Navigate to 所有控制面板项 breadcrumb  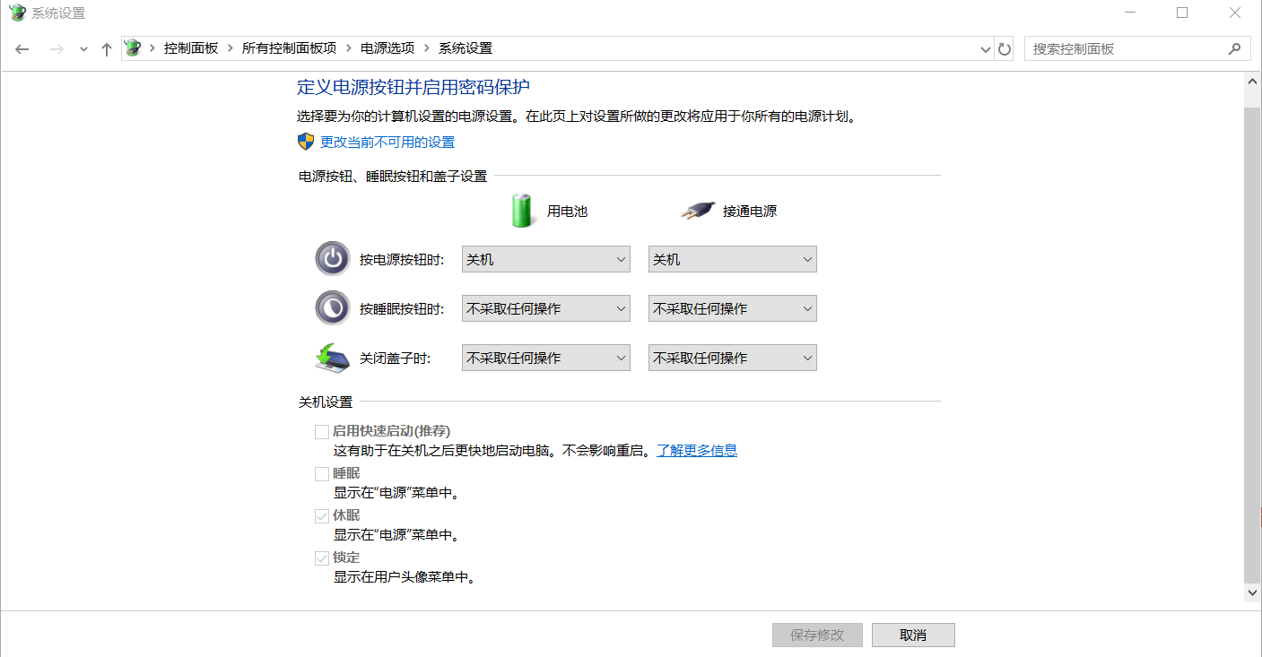point(289,48)
